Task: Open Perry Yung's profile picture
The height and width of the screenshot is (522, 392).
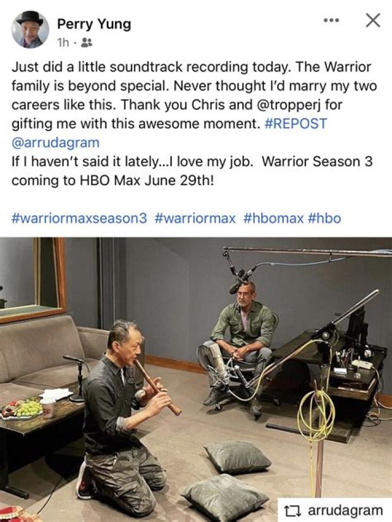Action: (x=30, y=29)
